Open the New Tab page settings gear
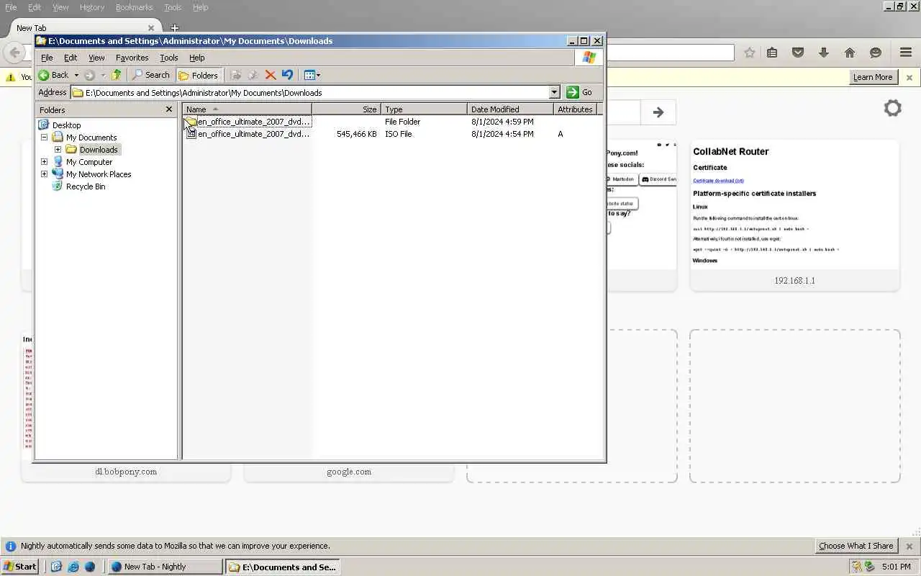 (x=893, y=108)
